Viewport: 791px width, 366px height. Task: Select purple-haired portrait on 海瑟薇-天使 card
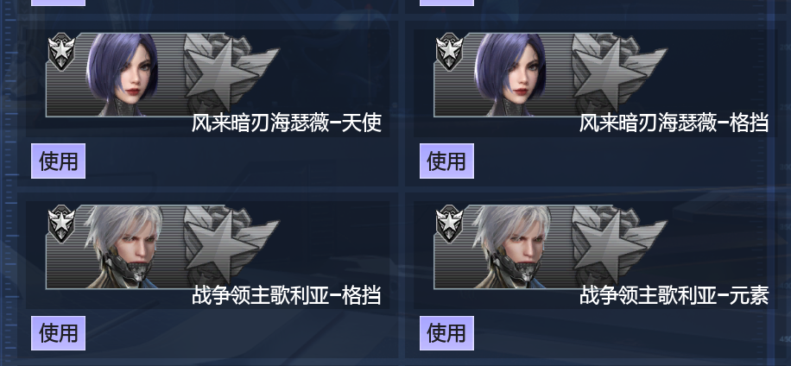123,74
